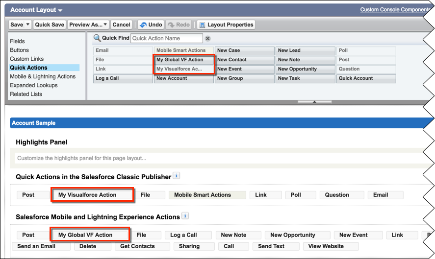This screenshot has height=259, width=435.
Task: Undo the last layout change
Action: (x=151, y=24)
